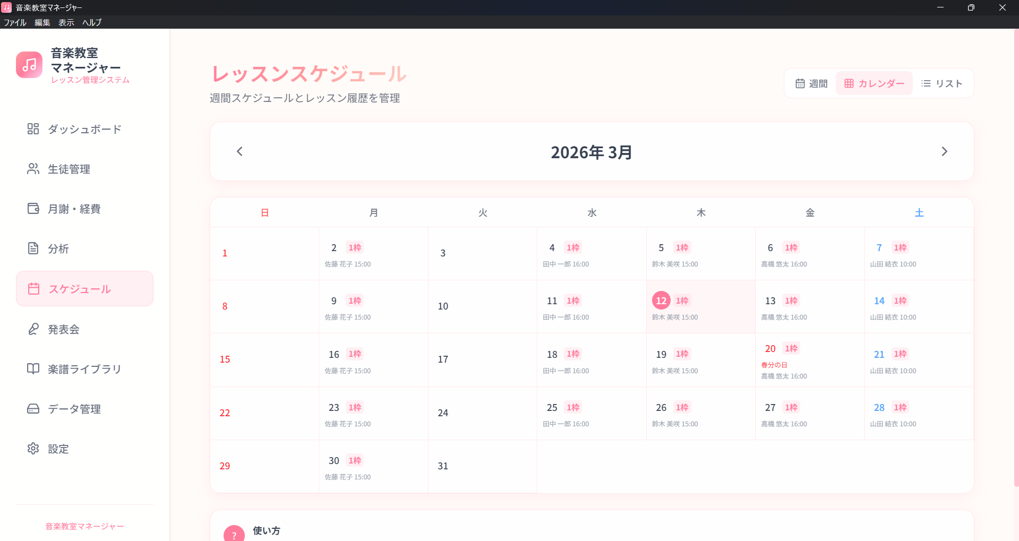Open the 表示 menu
The width and height of the screenshot is (1019, 541).
coord(66,22)
